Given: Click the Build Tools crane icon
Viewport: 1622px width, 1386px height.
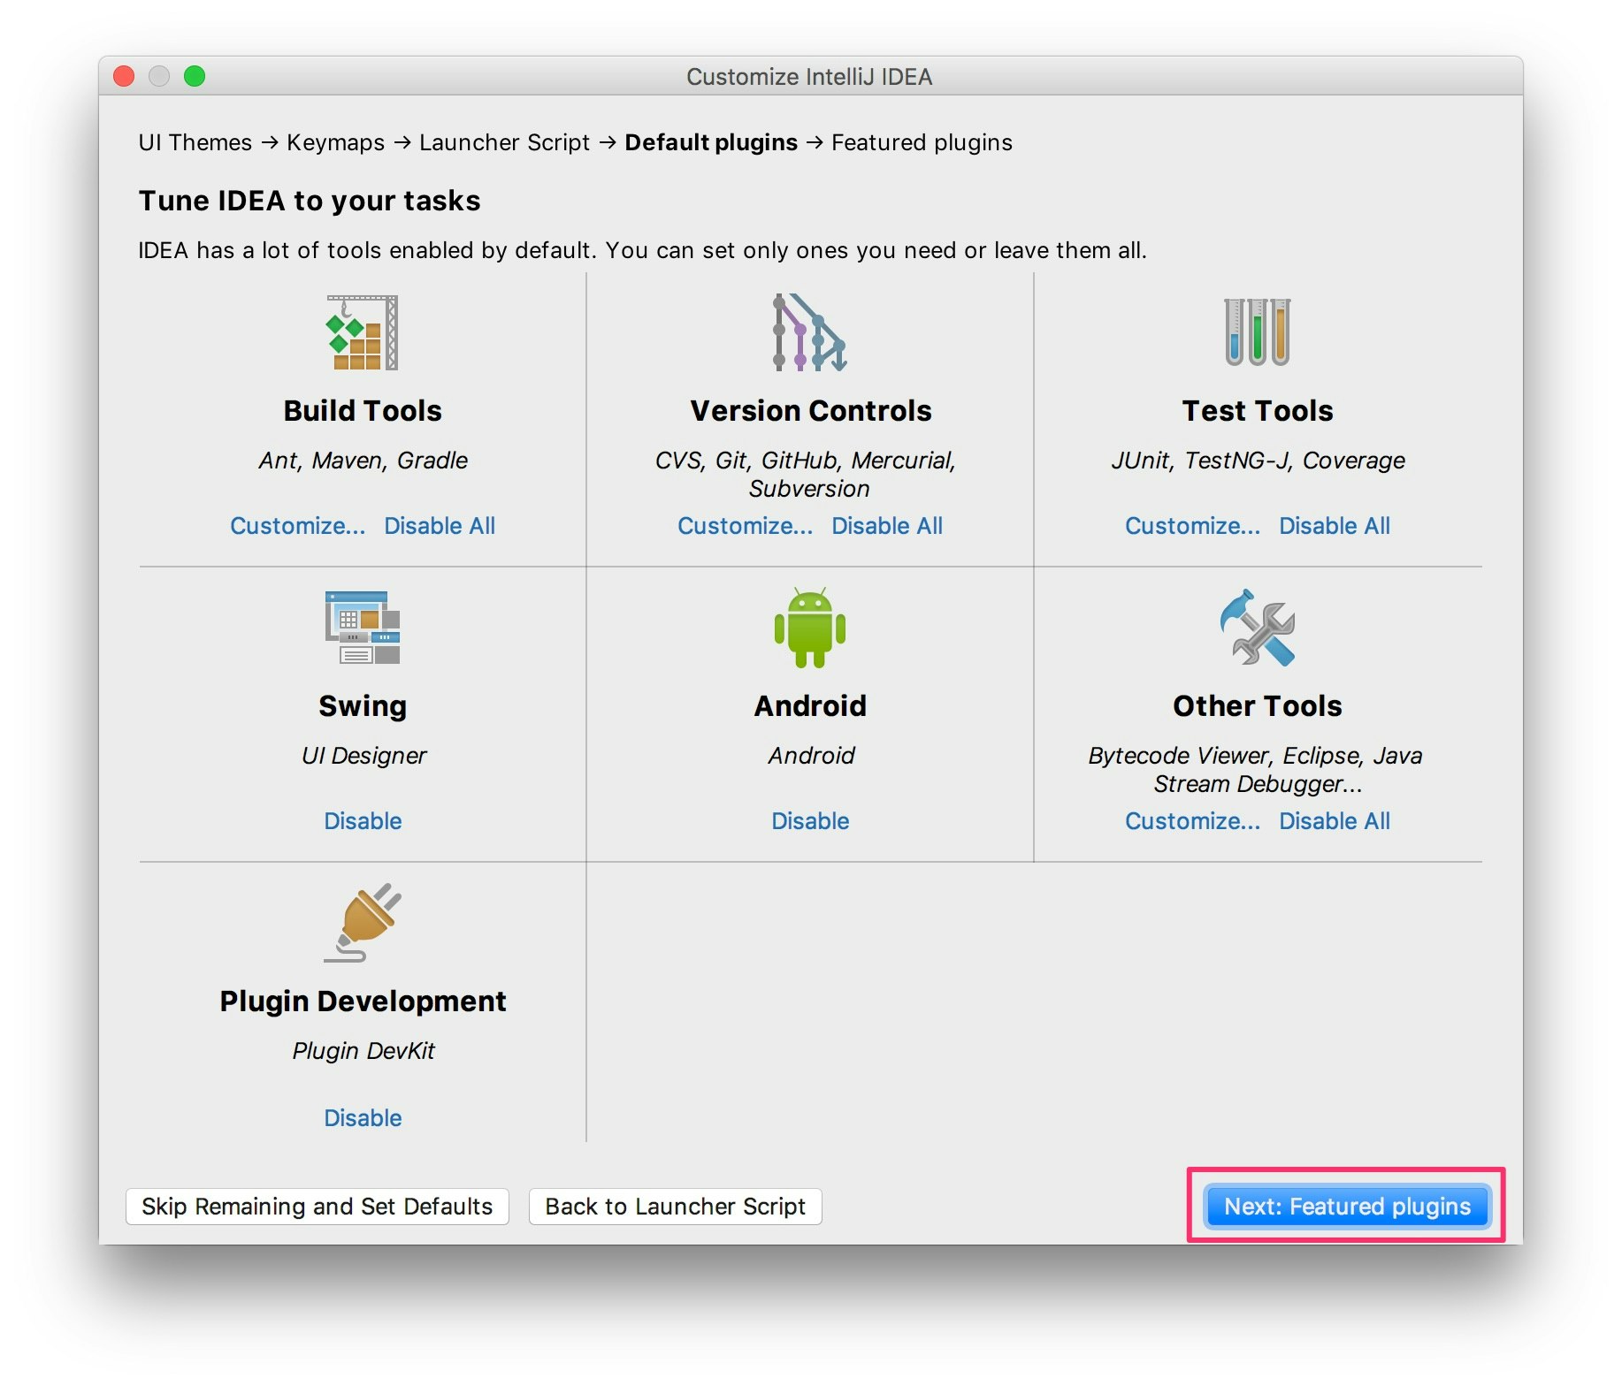Looking at the screenshot, I should [363, 332].
